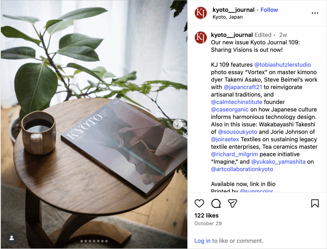Save post with bookmark icon

pyautogui.click(x=315, y=203)
